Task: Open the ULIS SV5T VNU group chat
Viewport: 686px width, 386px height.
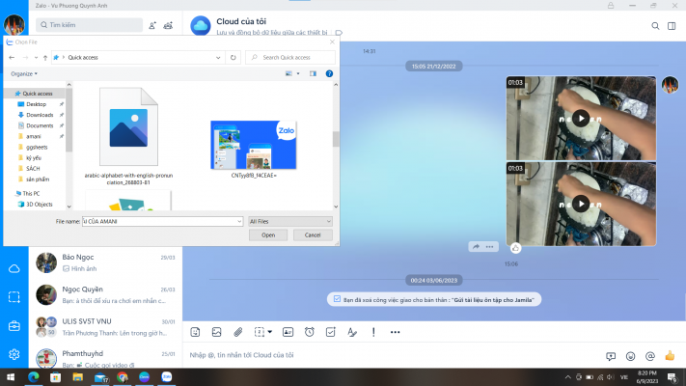Action: tap(105, 327)
